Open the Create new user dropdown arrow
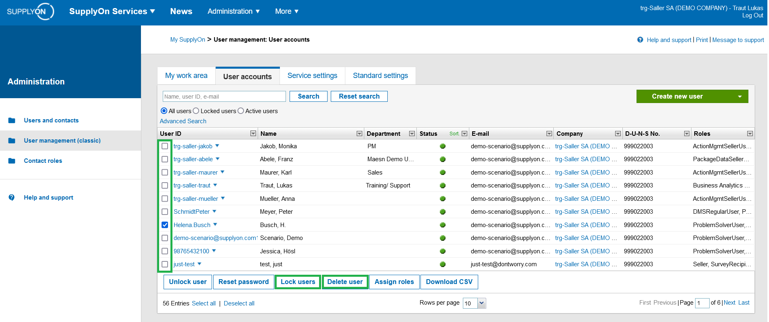Image resolution: width=769 pixels, height=322 pixels. (x=740, y=97)
